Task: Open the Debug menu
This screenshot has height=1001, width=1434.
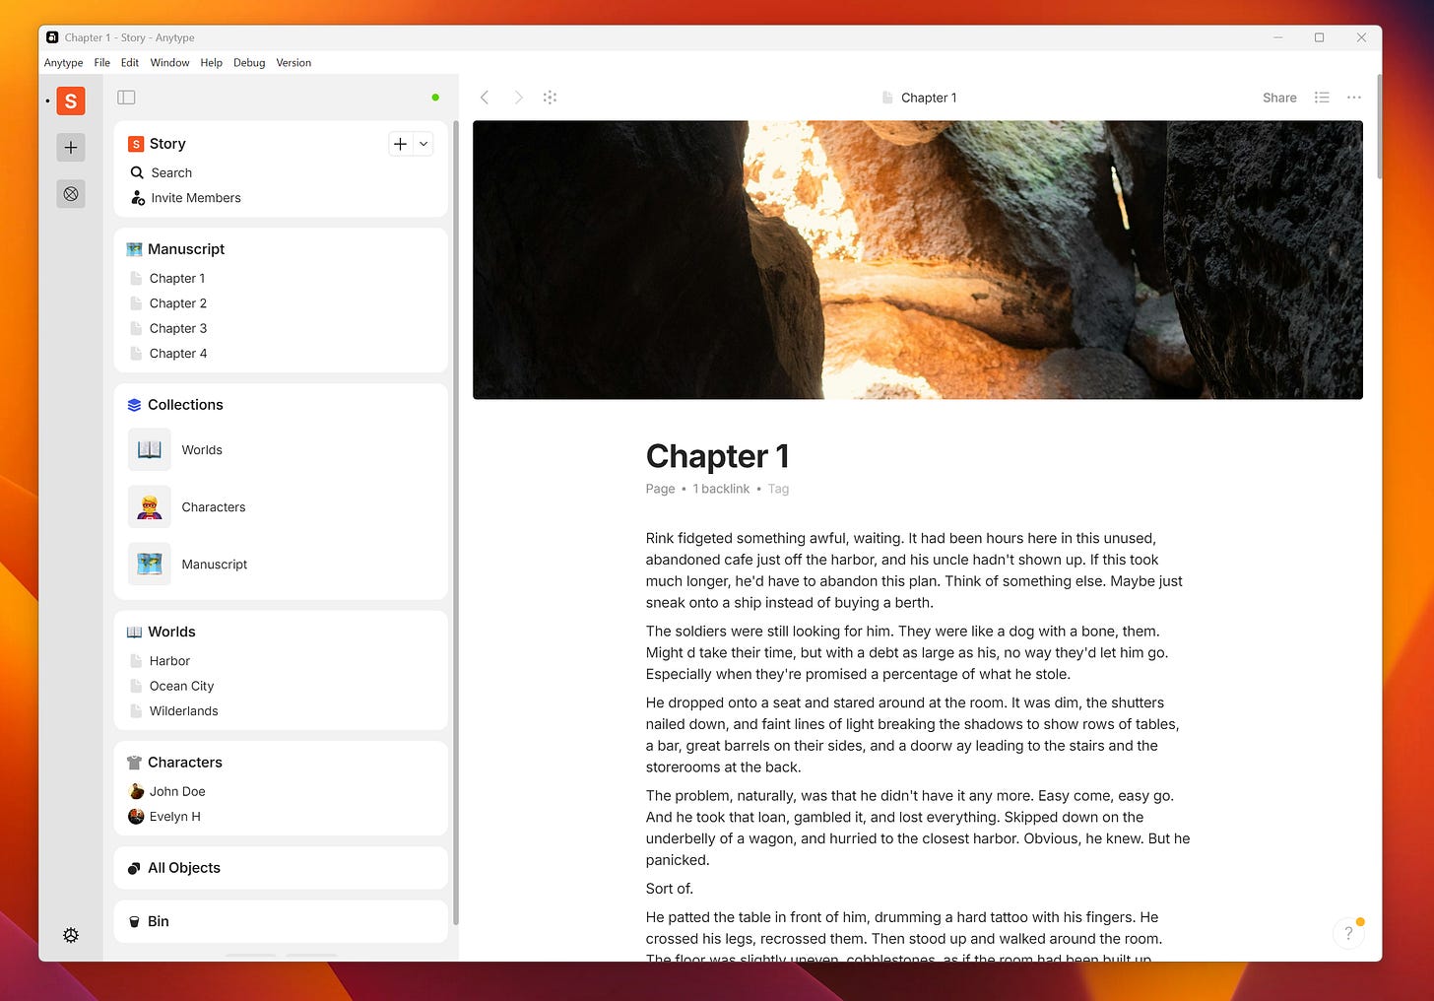Action: [x=249, y=62]
